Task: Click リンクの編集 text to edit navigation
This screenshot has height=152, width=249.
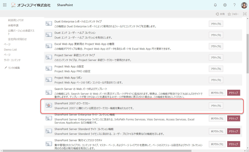Action: 14,68
